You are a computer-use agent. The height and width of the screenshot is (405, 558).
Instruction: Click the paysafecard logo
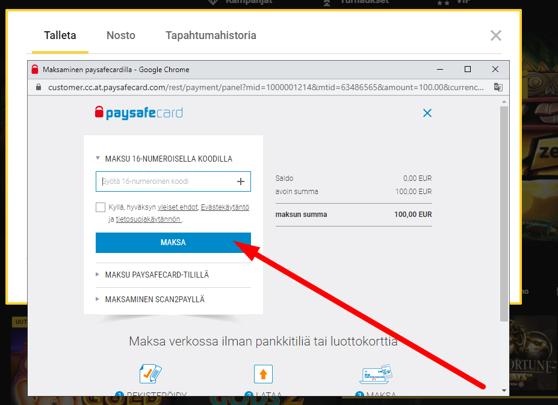click(x=138, y=112)
